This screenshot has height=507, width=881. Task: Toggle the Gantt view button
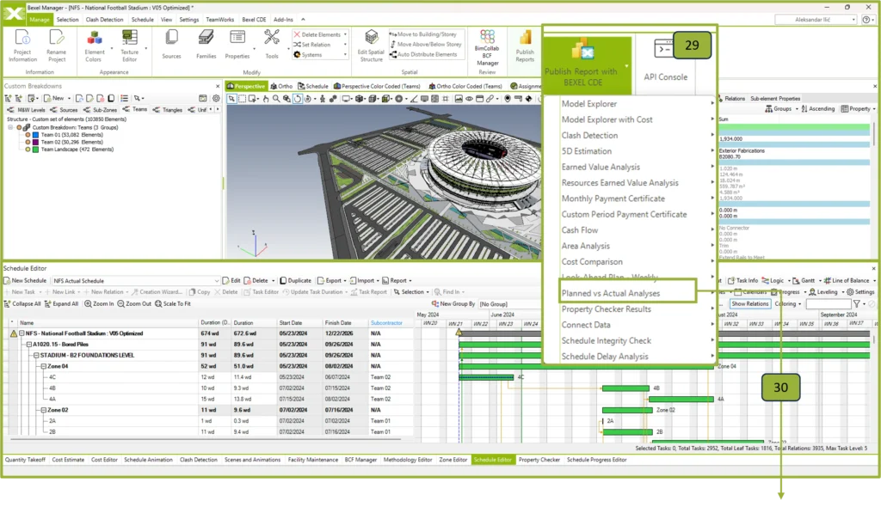[x=804, y=280]
